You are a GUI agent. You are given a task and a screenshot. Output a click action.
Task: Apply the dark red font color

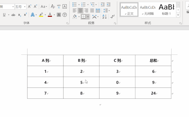[50, 15]
